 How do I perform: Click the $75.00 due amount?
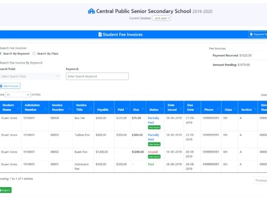pyautogui.click(x=136, y=118)
